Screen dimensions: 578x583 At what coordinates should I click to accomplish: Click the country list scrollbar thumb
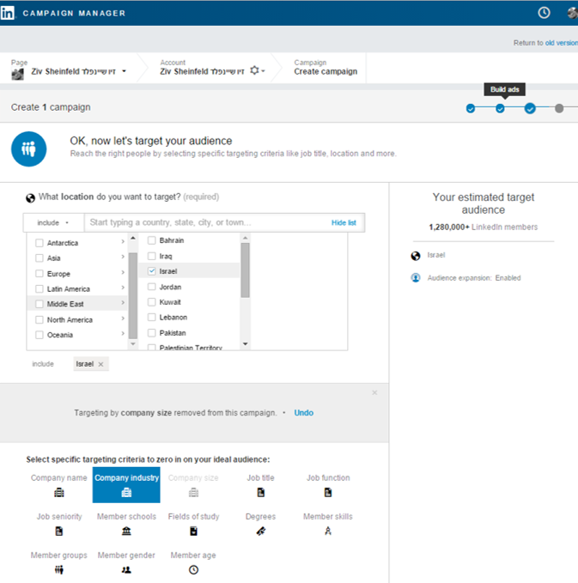pos(245,270)
